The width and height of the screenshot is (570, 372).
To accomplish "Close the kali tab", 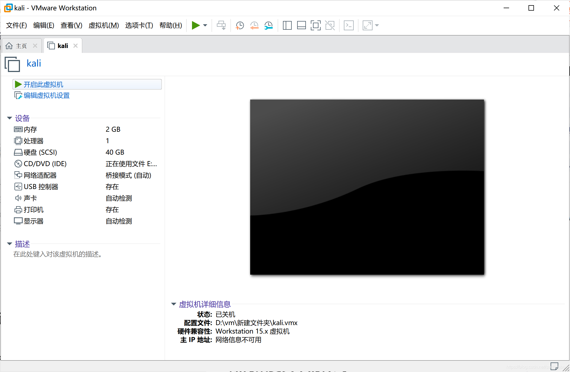I will coord(76,46).
